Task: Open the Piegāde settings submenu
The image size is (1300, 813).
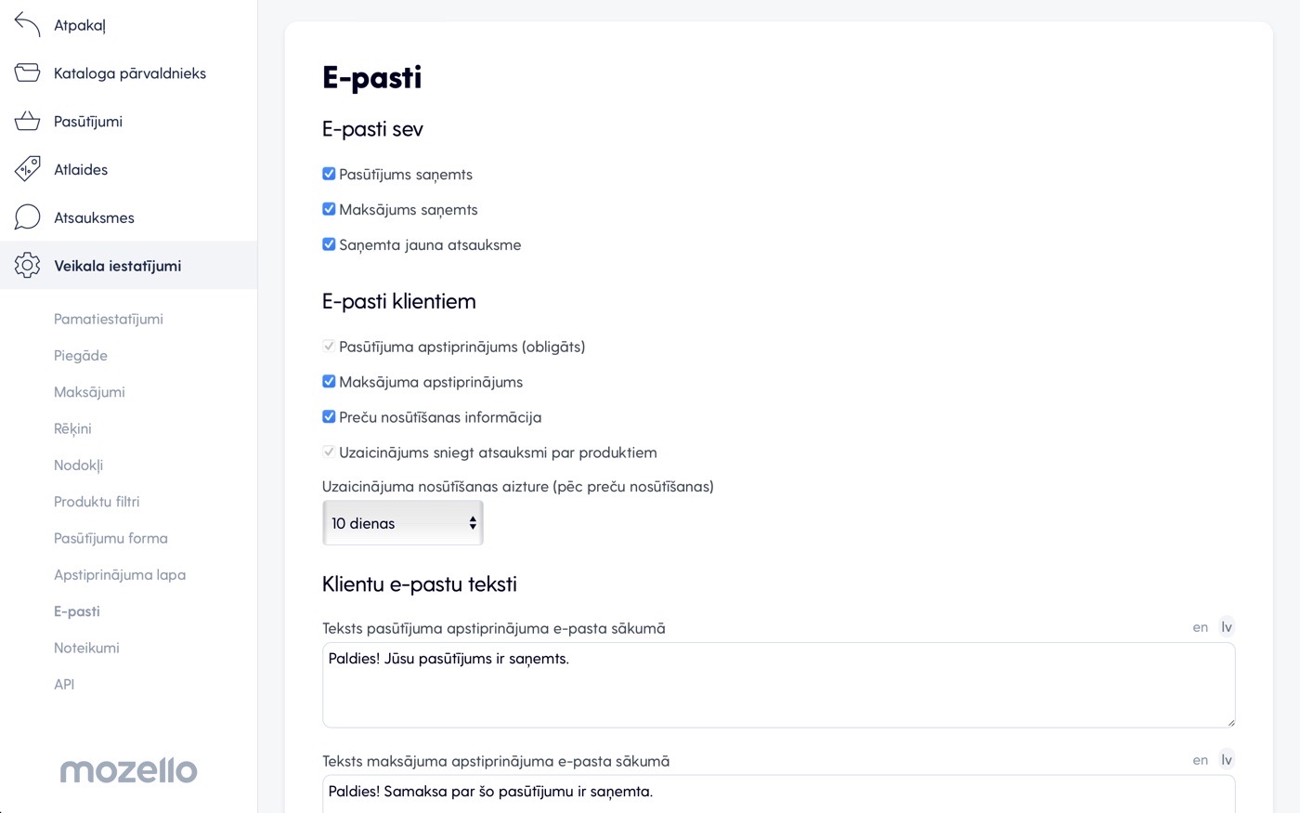Action: click(x=81, y=355)
